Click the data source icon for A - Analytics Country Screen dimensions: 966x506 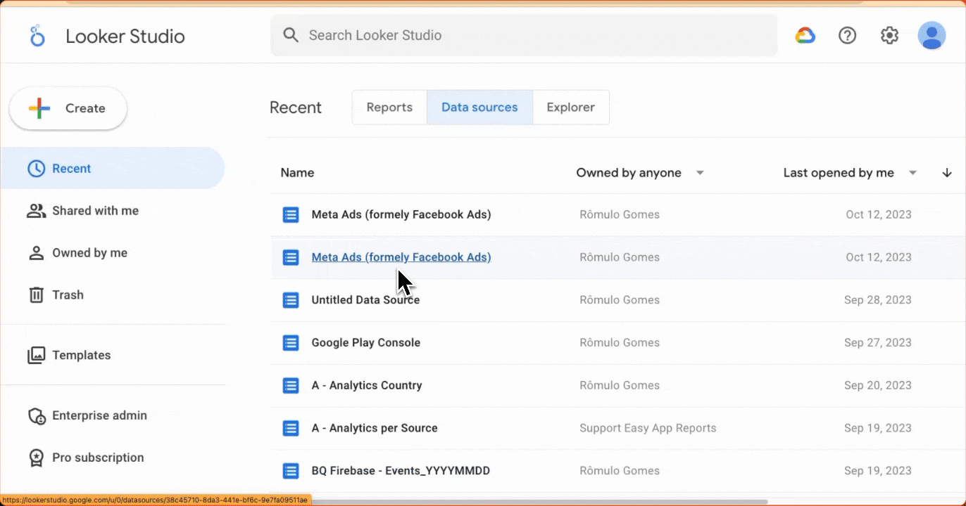coord(291,386)
